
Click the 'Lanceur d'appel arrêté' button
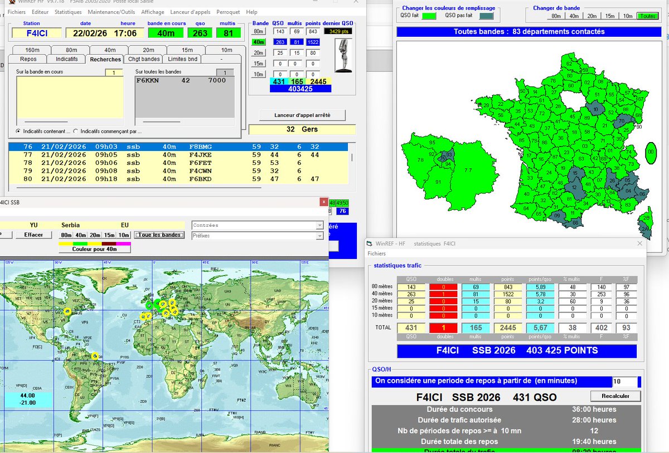coord(302,115)
